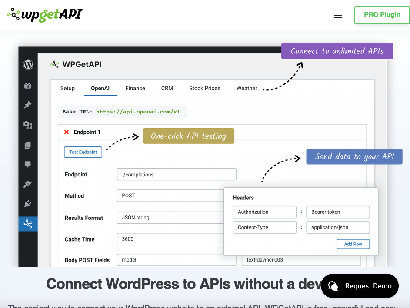Image resolution: width=410 pixels, height=308 pixels.
Task: Open the Method dropdown showing POST
Action: coord(170,195)
